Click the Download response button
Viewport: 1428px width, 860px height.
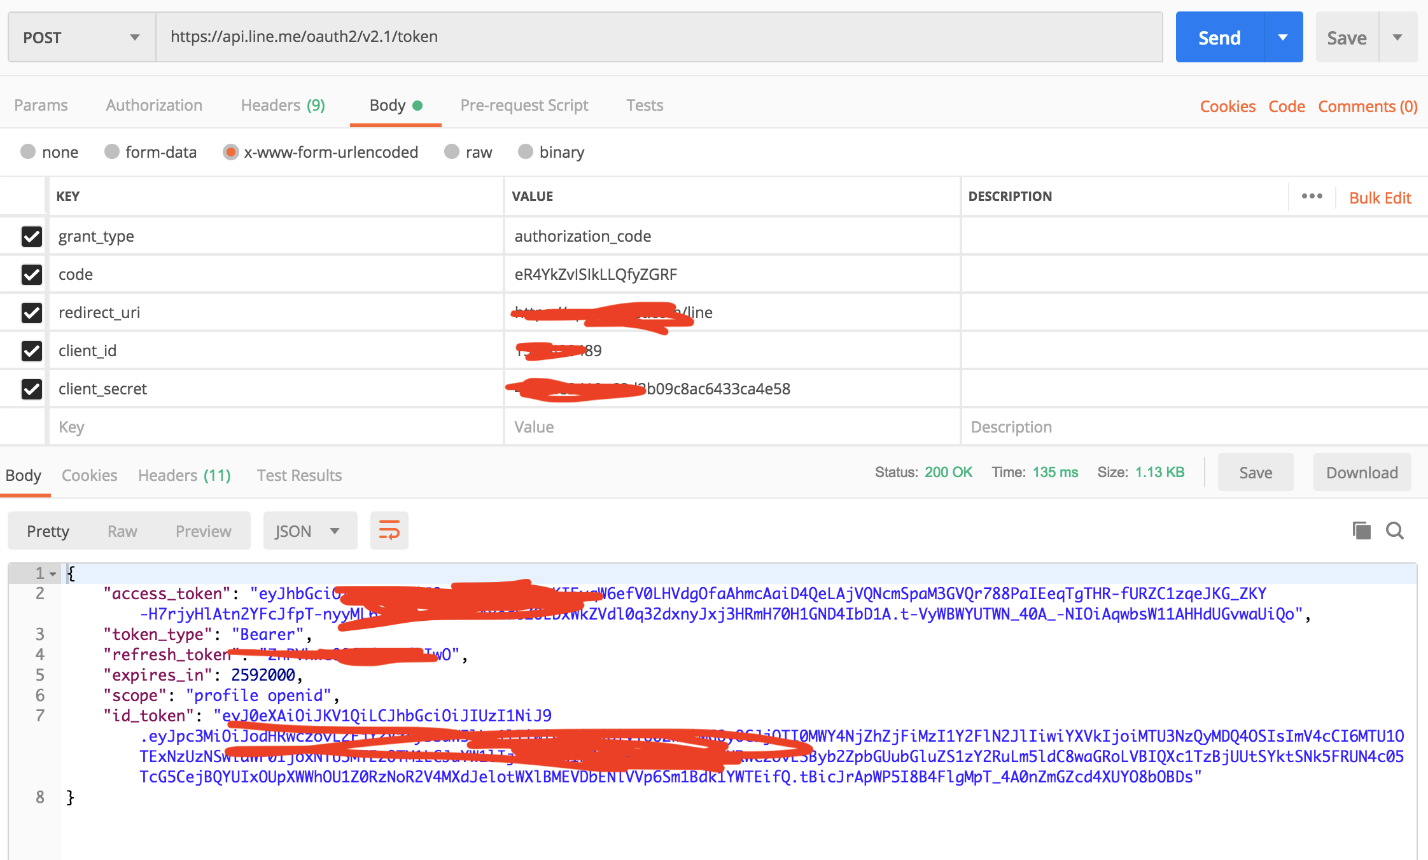click(x=1361, y=473)
